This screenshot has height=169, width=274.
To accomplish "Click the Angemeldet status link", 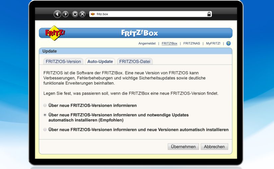I will point(147,43).
